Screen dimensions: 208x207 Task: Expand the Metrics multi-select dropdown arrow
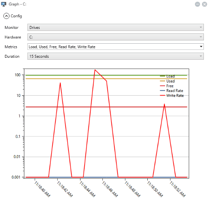pyautogui.click(x=201, y=47)
